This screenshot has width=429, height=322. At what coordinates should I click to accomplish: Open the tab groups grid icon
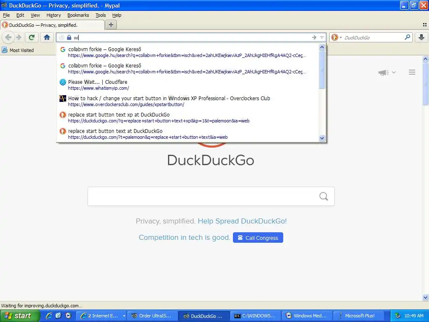[x=425, y=25]
